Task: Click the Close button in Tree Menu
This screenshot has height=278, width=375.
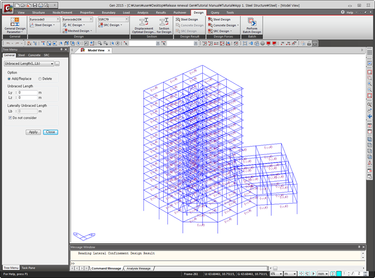Action: [50, 132]
